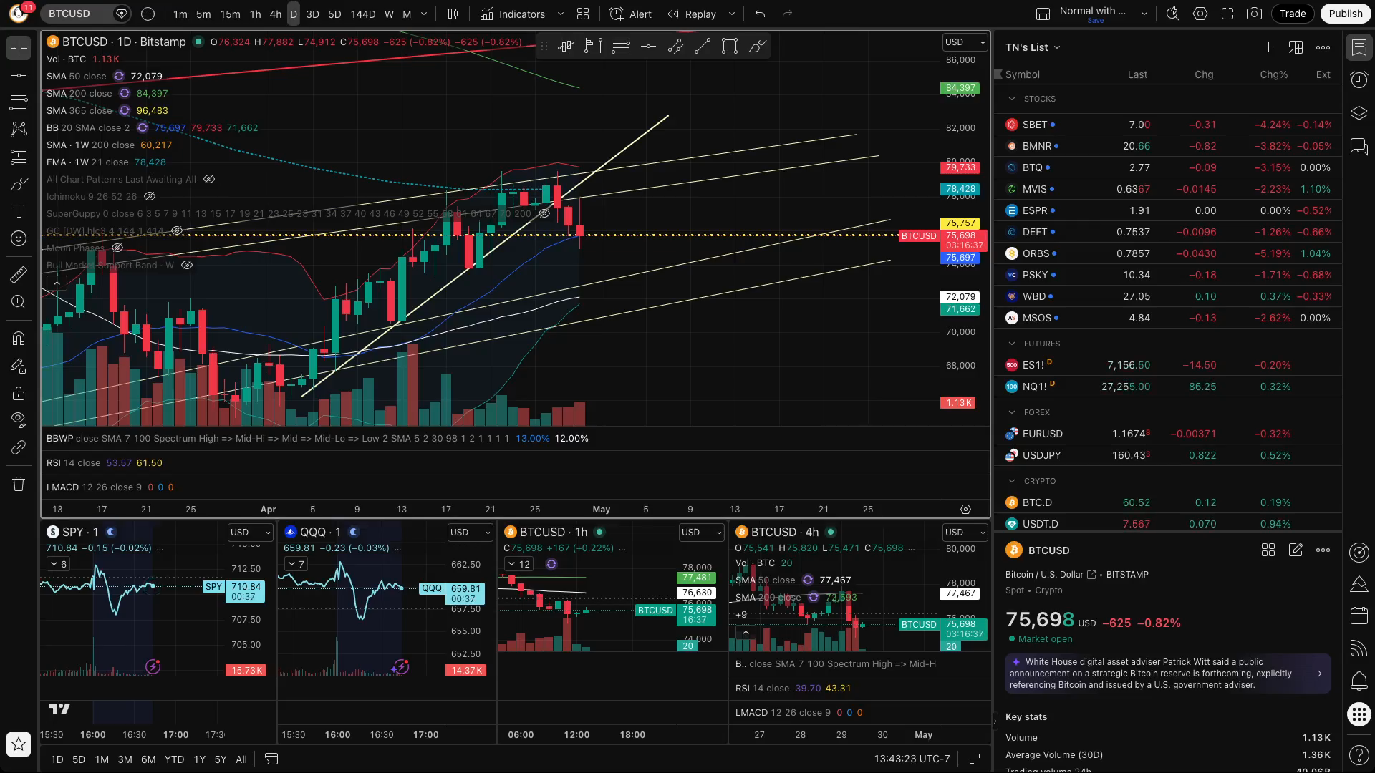Screen dimensions: 1375x773
Task: Select the 1Y date range
Action: pyautogui.click(x=199, y=759)
